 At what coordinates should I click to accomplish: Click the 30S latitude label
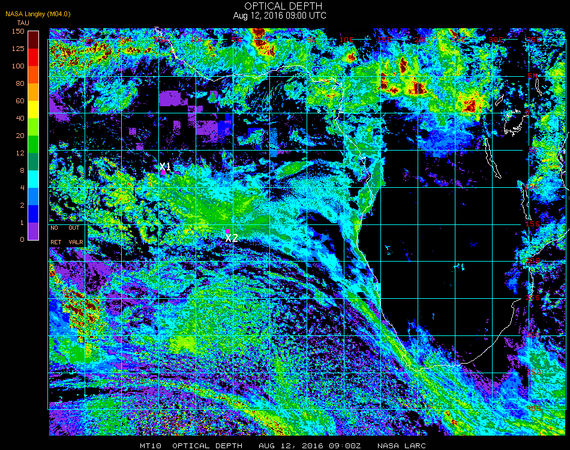tap(533, 335)
